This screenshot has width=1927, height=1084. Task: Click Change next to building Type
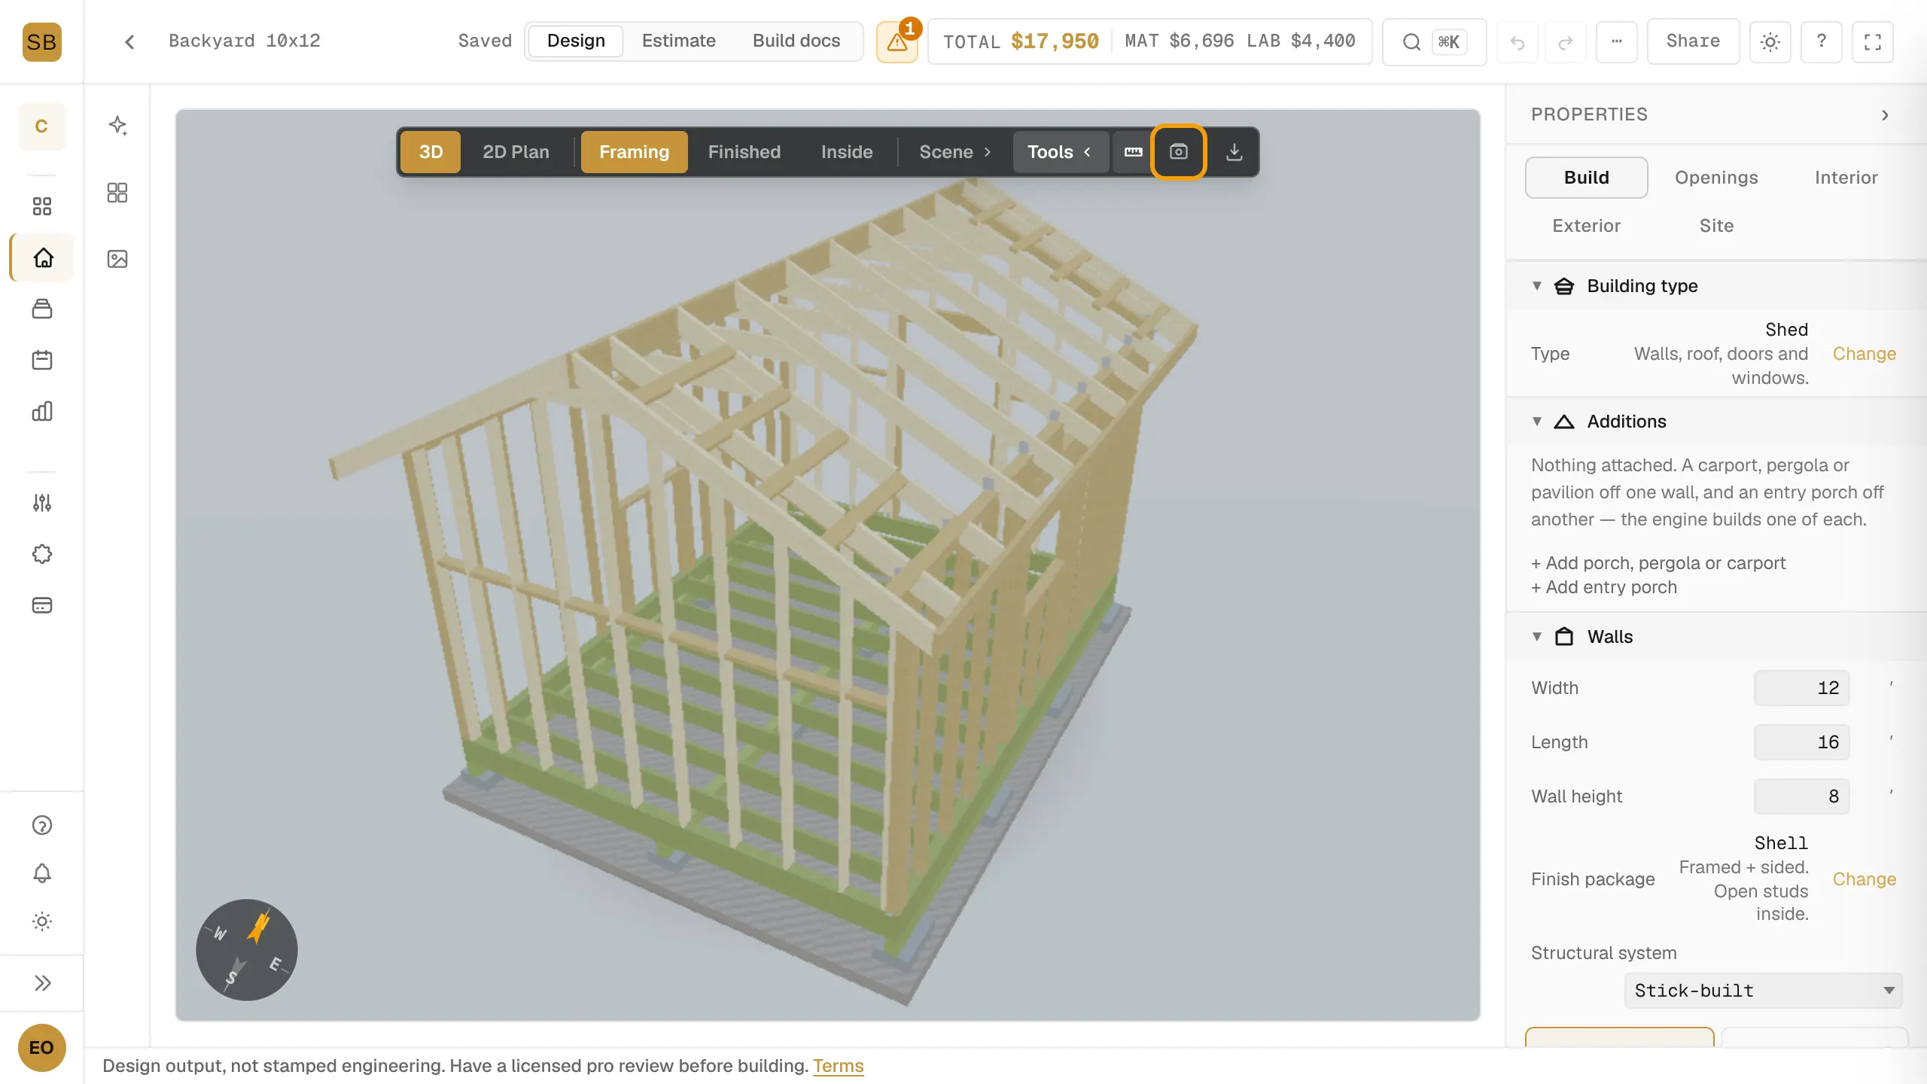point(1864,354)
